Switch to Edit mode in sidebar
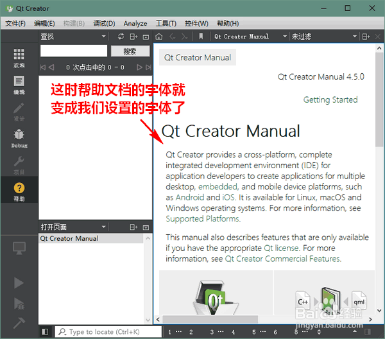The height and width of the screenshot is (339, 385). point(19,85)
